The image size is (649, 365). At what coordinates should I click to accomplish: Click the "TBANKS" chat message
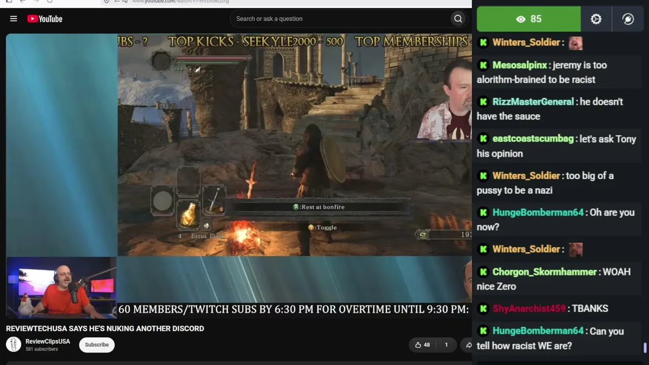click(590, 308)
